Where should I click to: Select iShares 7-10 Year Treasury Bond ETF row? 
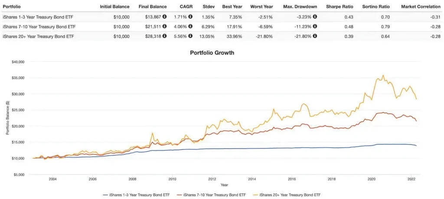tap(38, 26)
